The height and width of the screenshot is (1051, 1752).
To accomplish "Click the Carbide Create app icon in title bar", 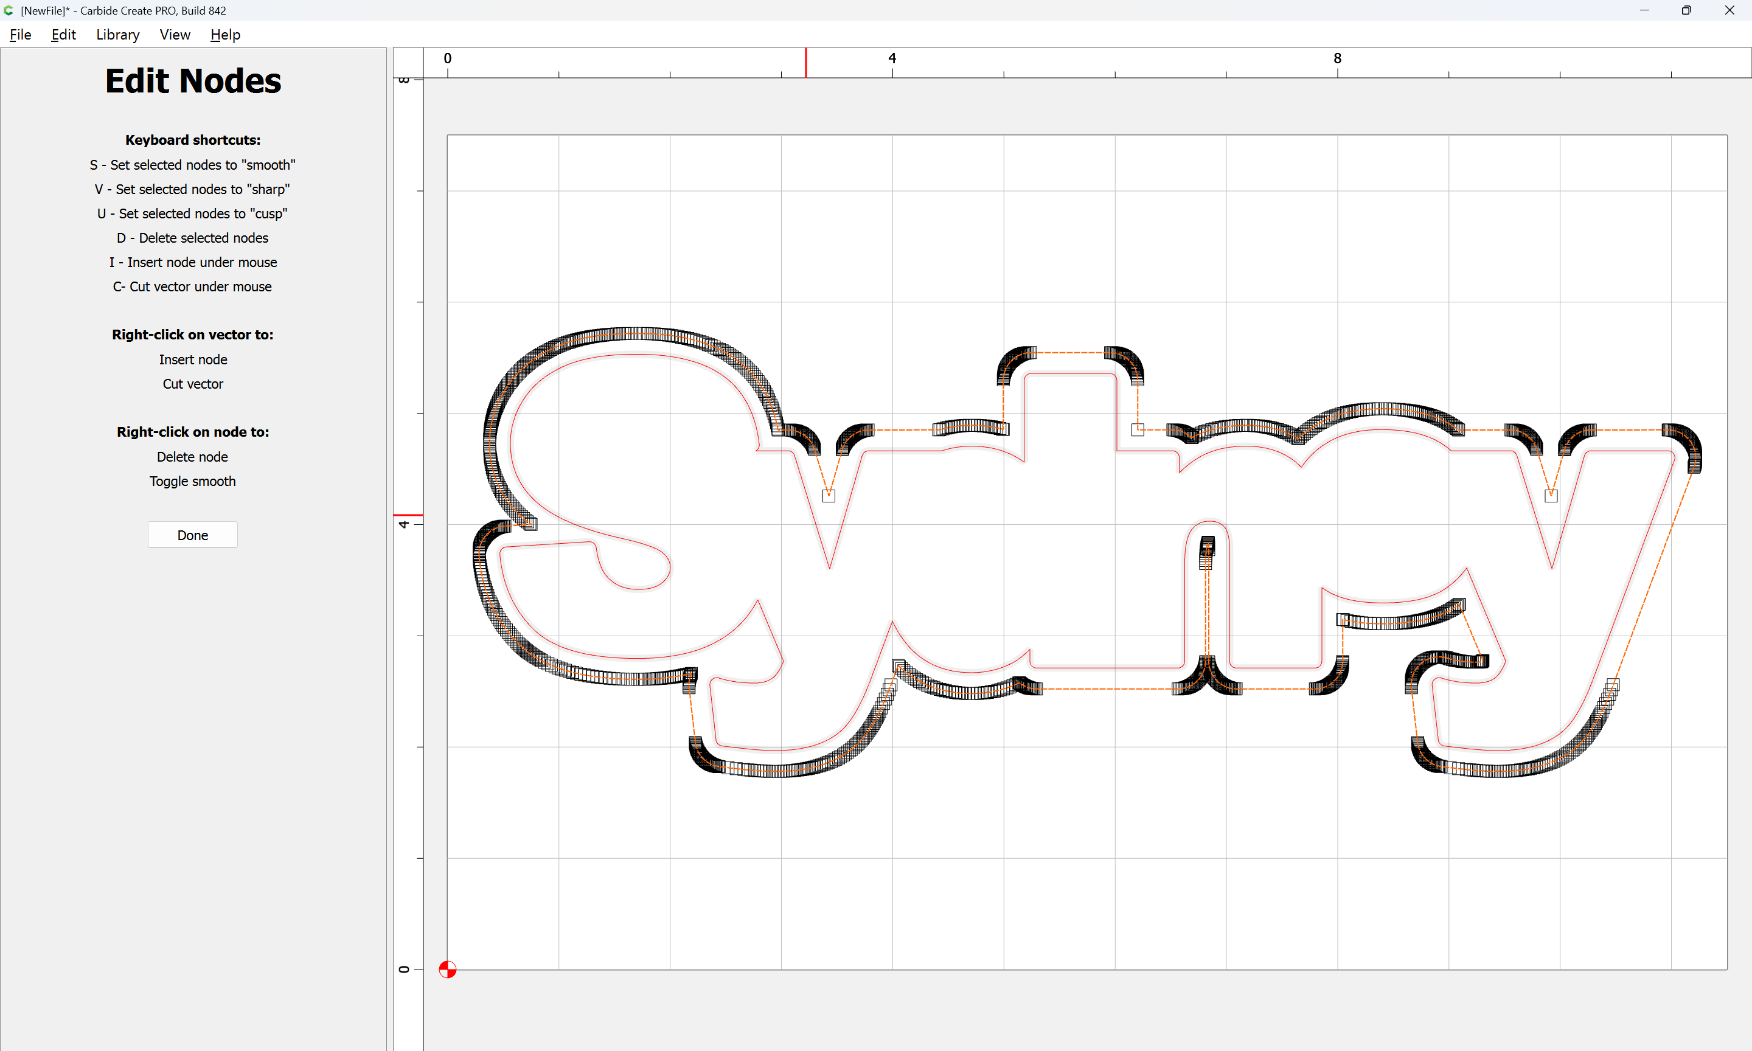I will 9,10.
